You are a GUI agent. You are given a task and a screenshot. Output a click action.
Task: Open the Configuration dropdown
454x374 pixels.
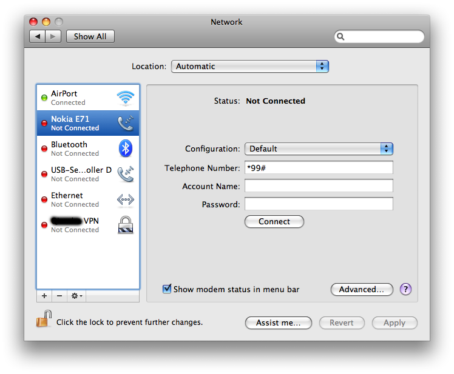pos(319,149)
